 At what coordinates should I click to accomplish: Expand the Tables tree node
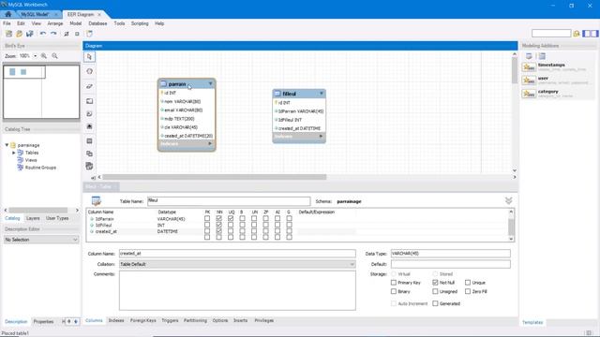coord(14,153)
